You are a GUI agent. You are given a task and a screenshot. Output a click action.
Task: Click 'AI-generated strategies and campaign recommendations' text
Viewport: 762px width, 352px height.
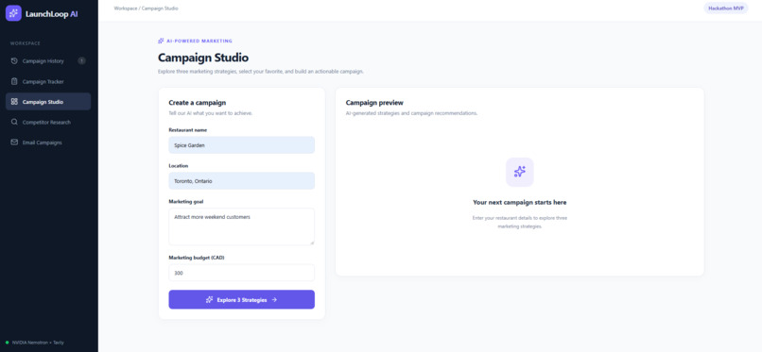(x=411, y=113)
